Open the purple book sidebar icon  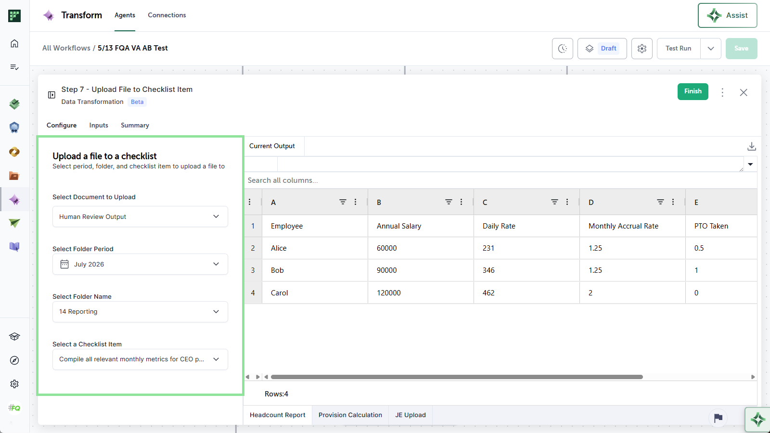pos(14,247)
